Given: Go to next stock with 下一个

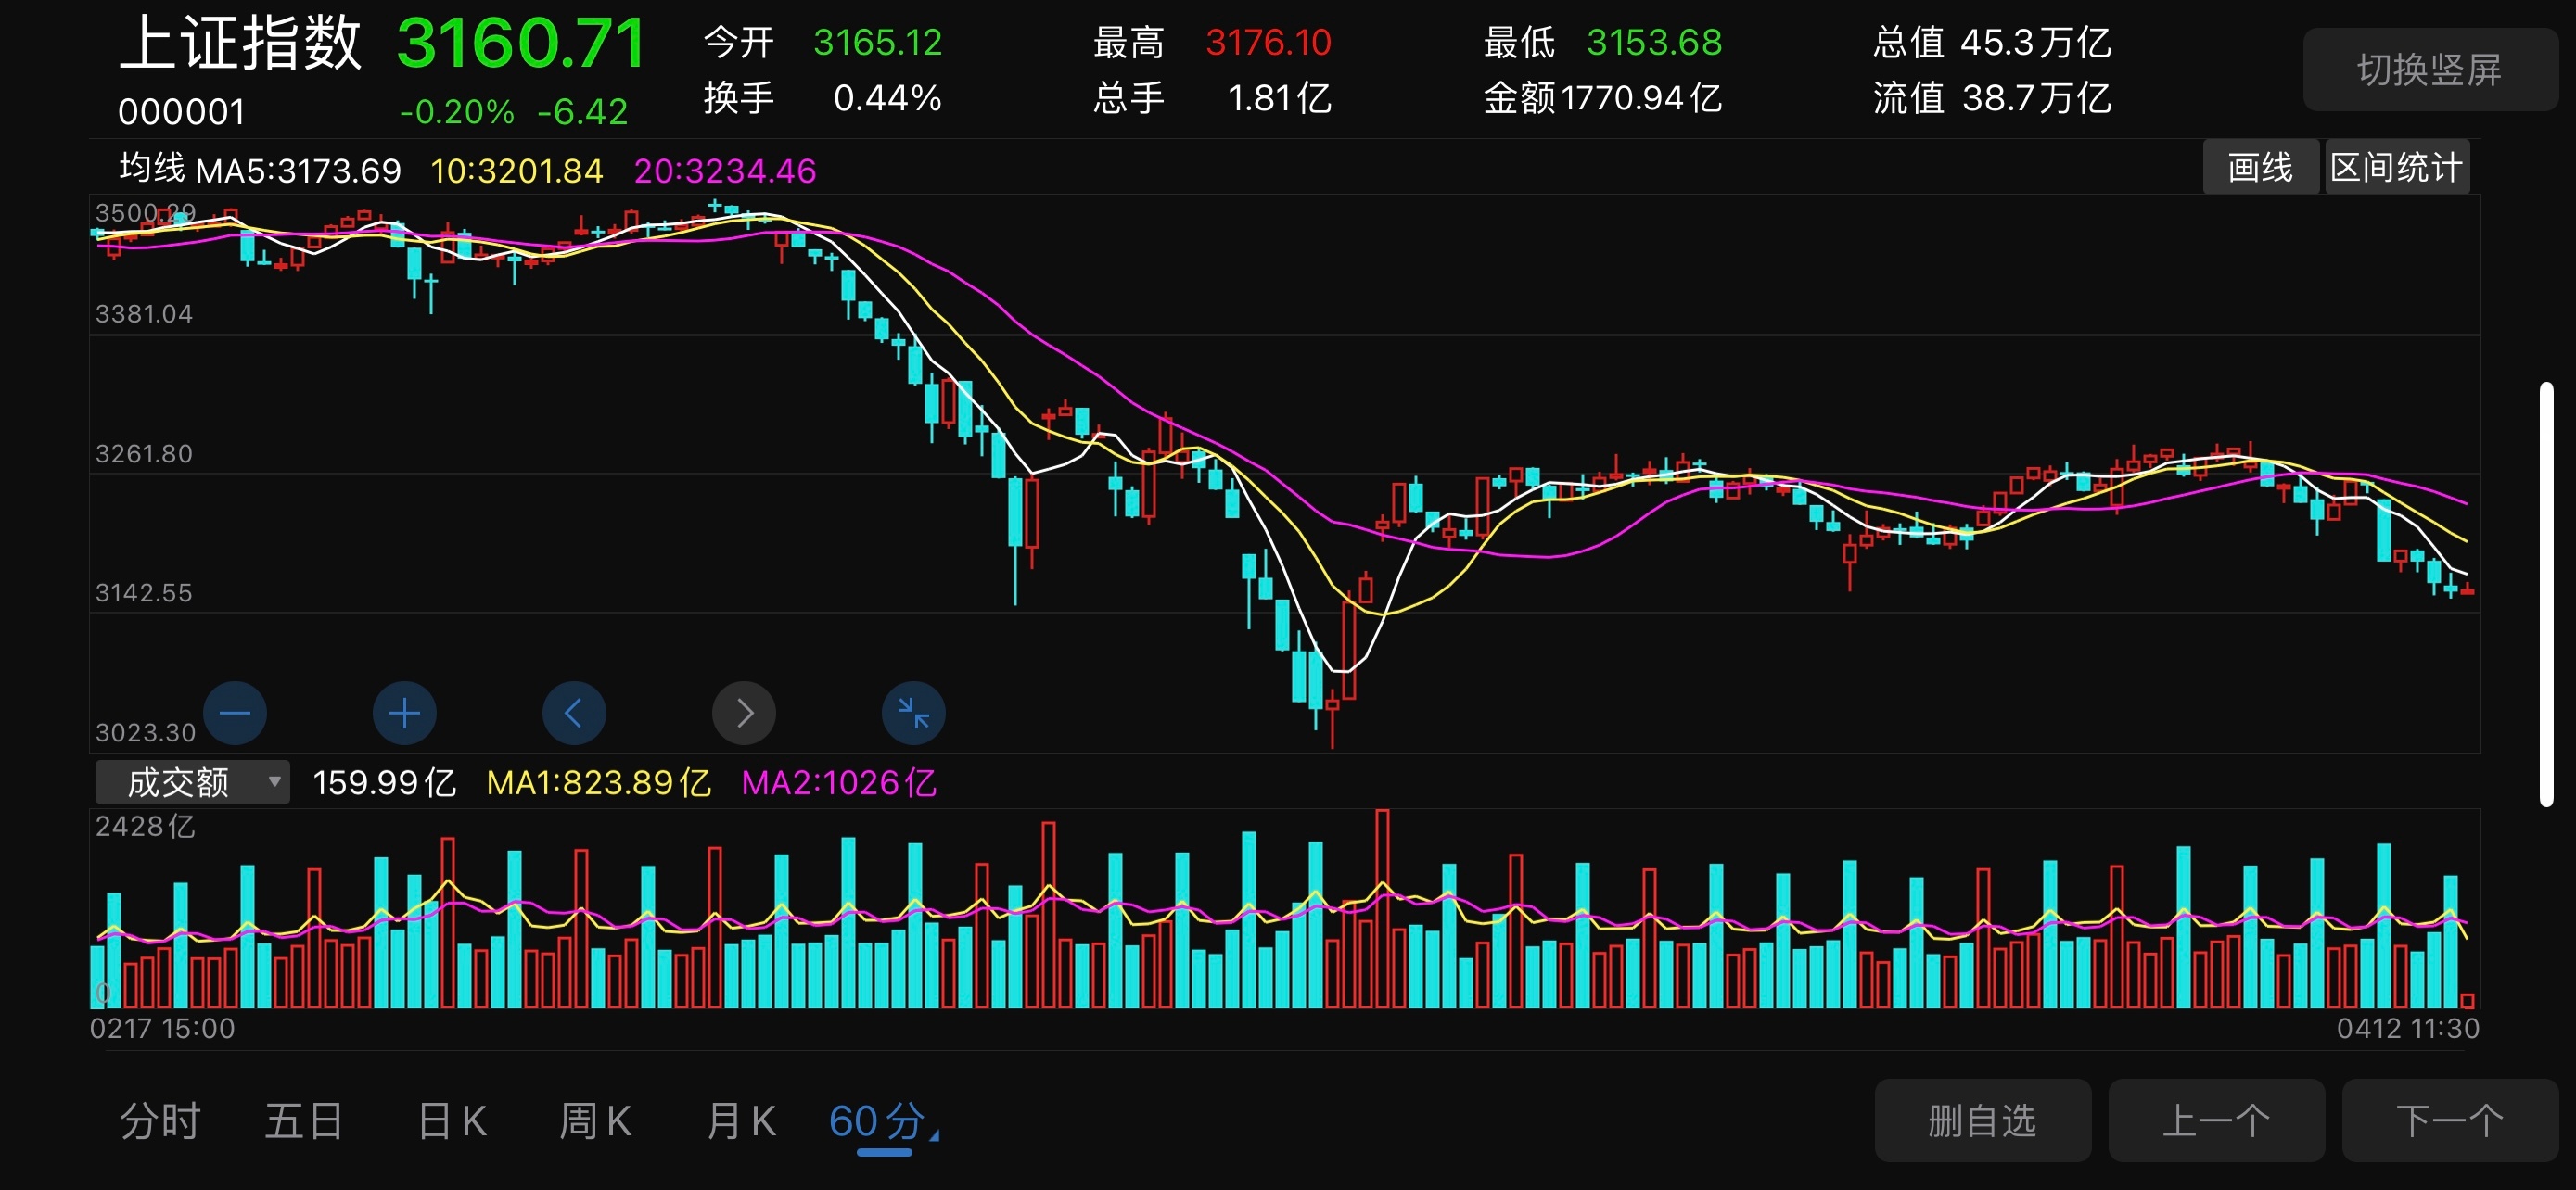Looking at the screenshot, I should coord(2450,1120).
